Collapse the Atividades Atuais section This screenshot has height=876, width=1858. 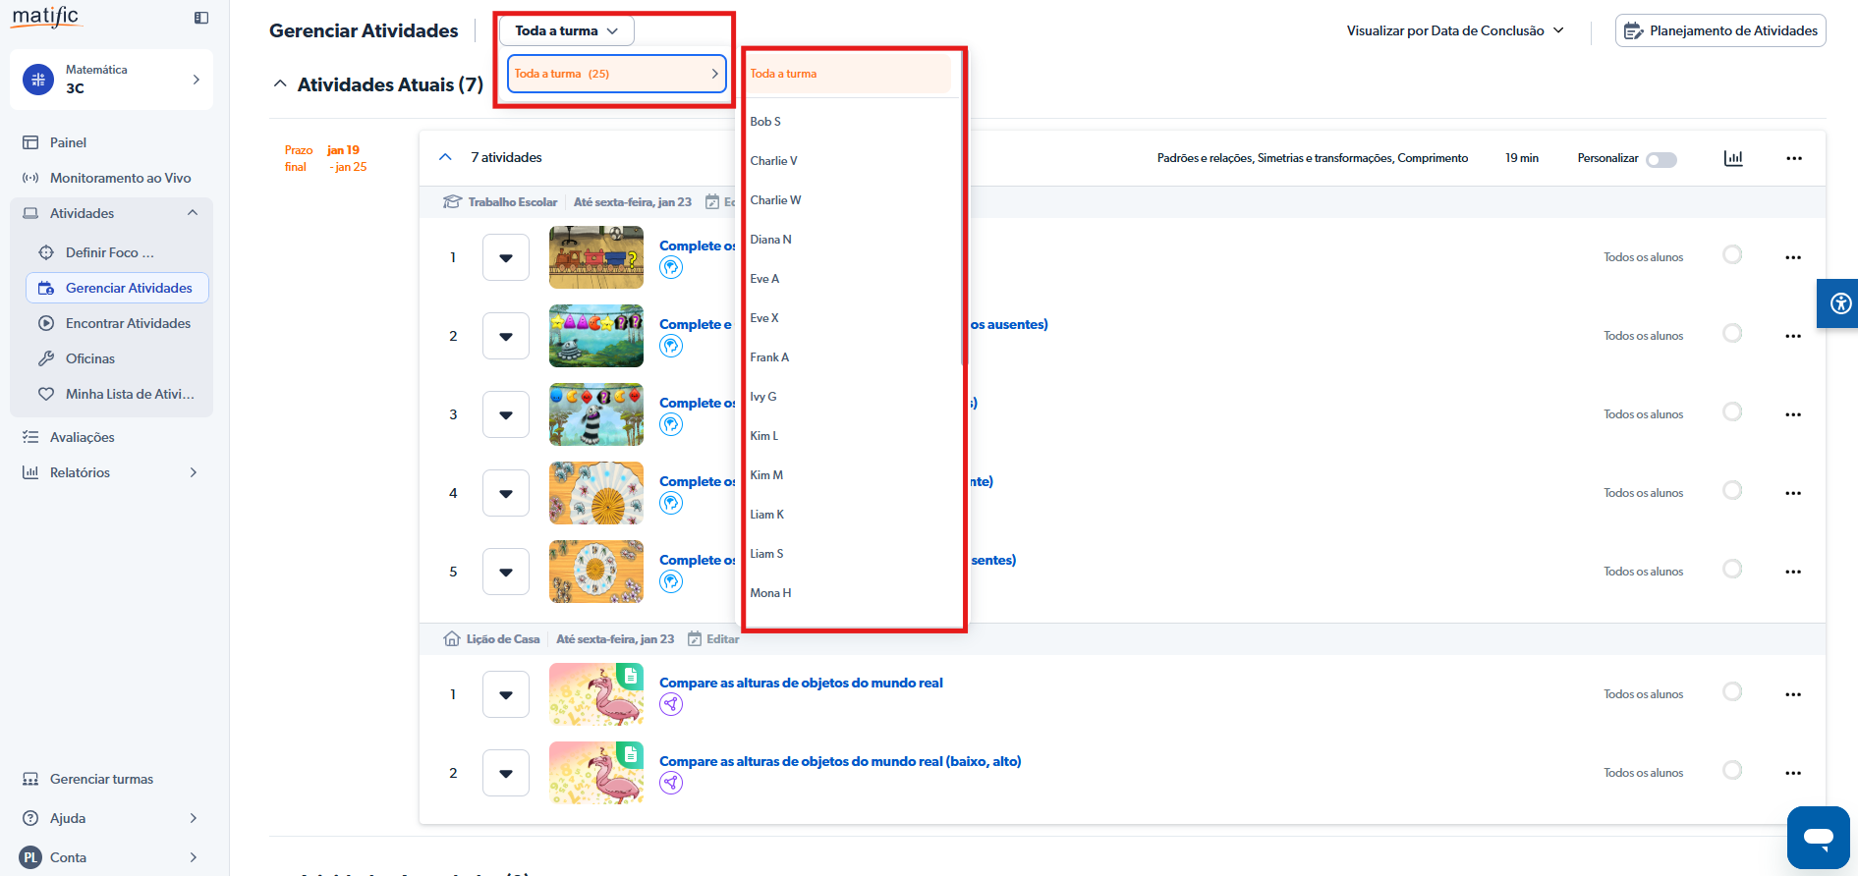coord(280,84)
